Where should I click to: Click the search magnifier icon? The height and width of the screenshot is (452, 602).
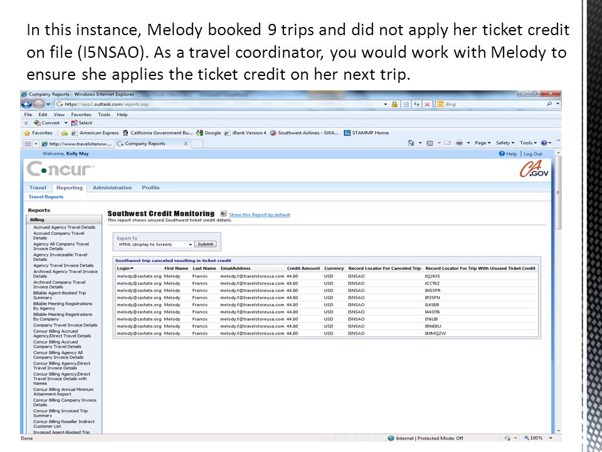[x=549, y=104]
